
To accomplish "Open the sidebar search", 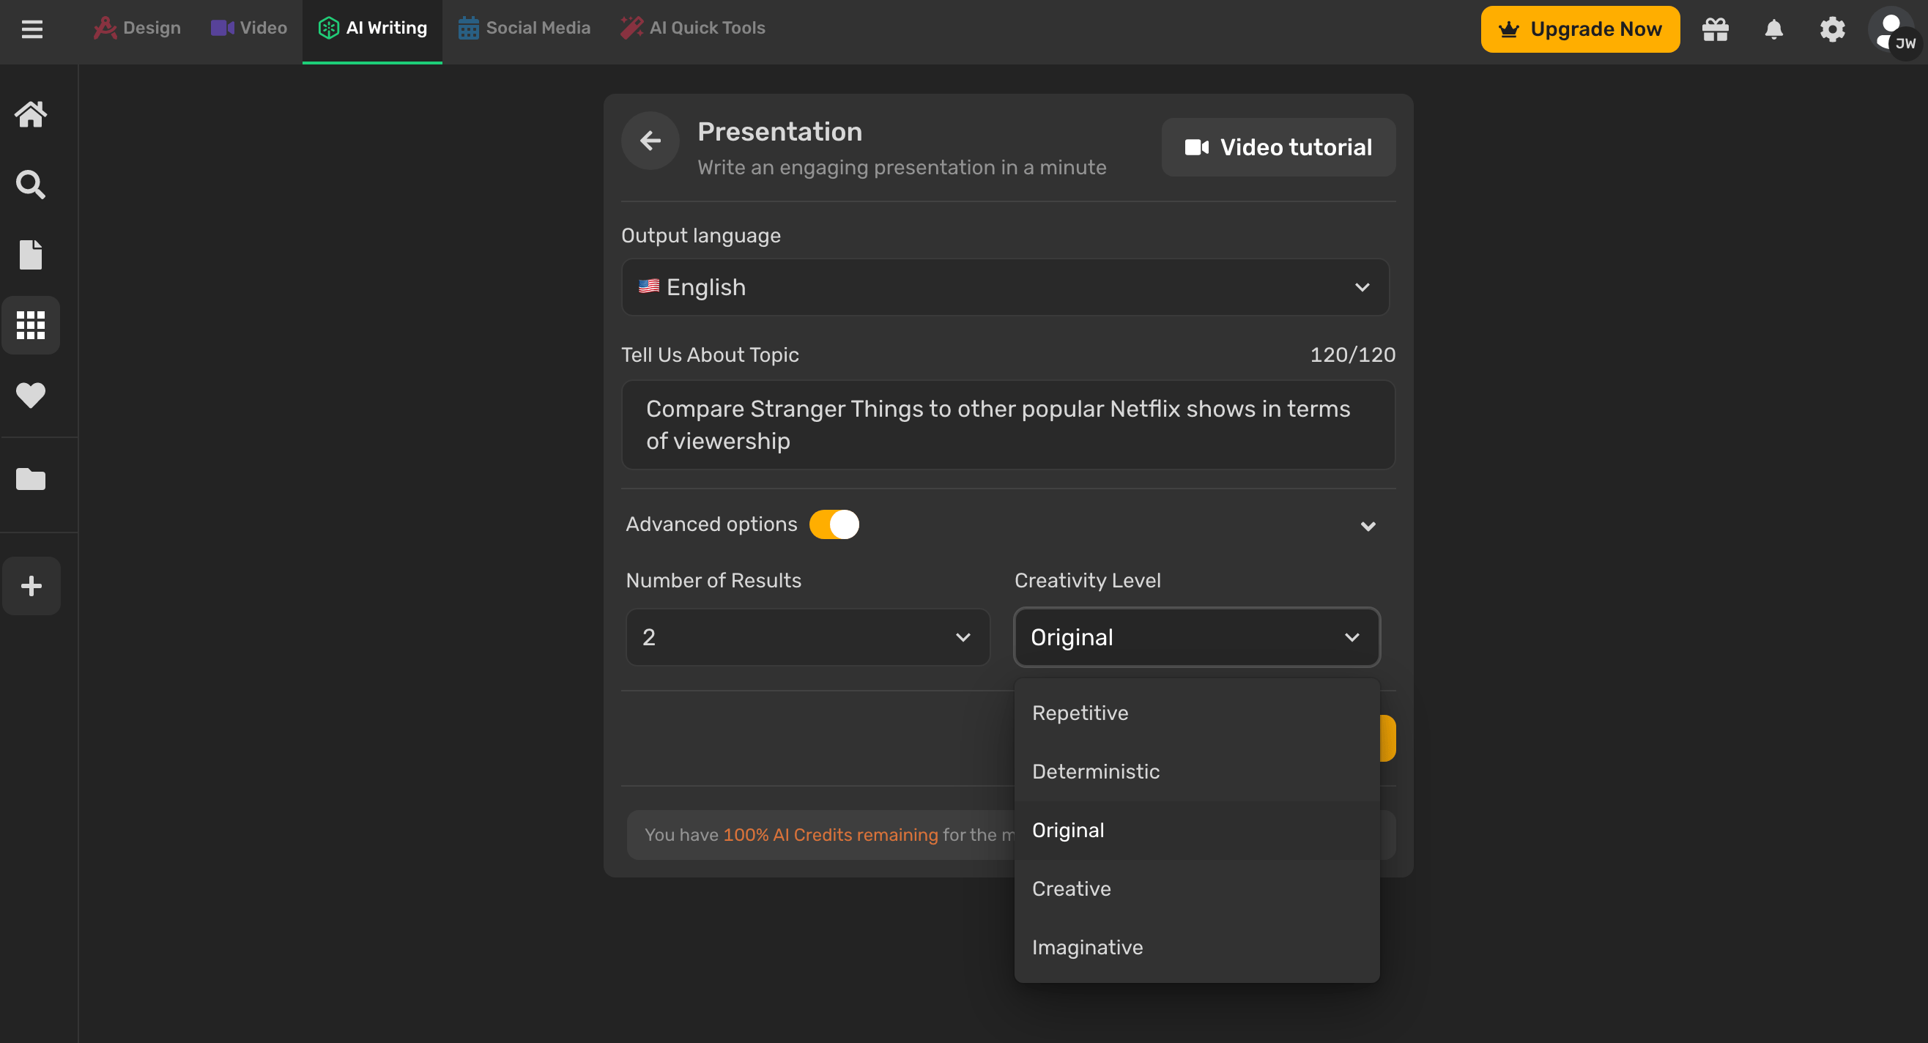I will coord(31,184).
